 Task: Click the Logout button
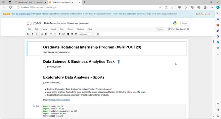pyautogui.click(x=185, y=23)
